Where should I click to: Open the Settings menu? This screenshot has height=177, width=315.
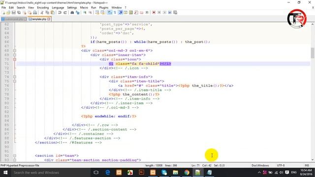click(x=72, y=7)
